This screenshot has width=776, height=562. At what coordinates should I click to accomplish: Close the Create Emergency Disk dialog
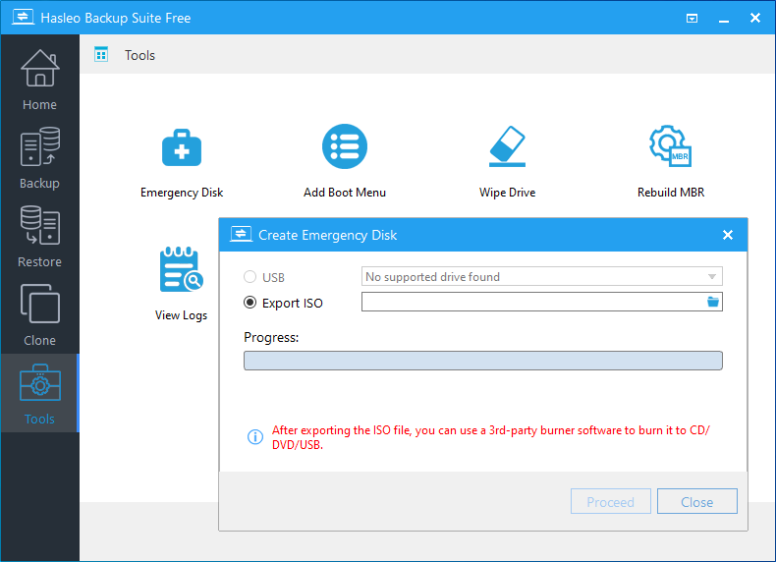(728, 235)
